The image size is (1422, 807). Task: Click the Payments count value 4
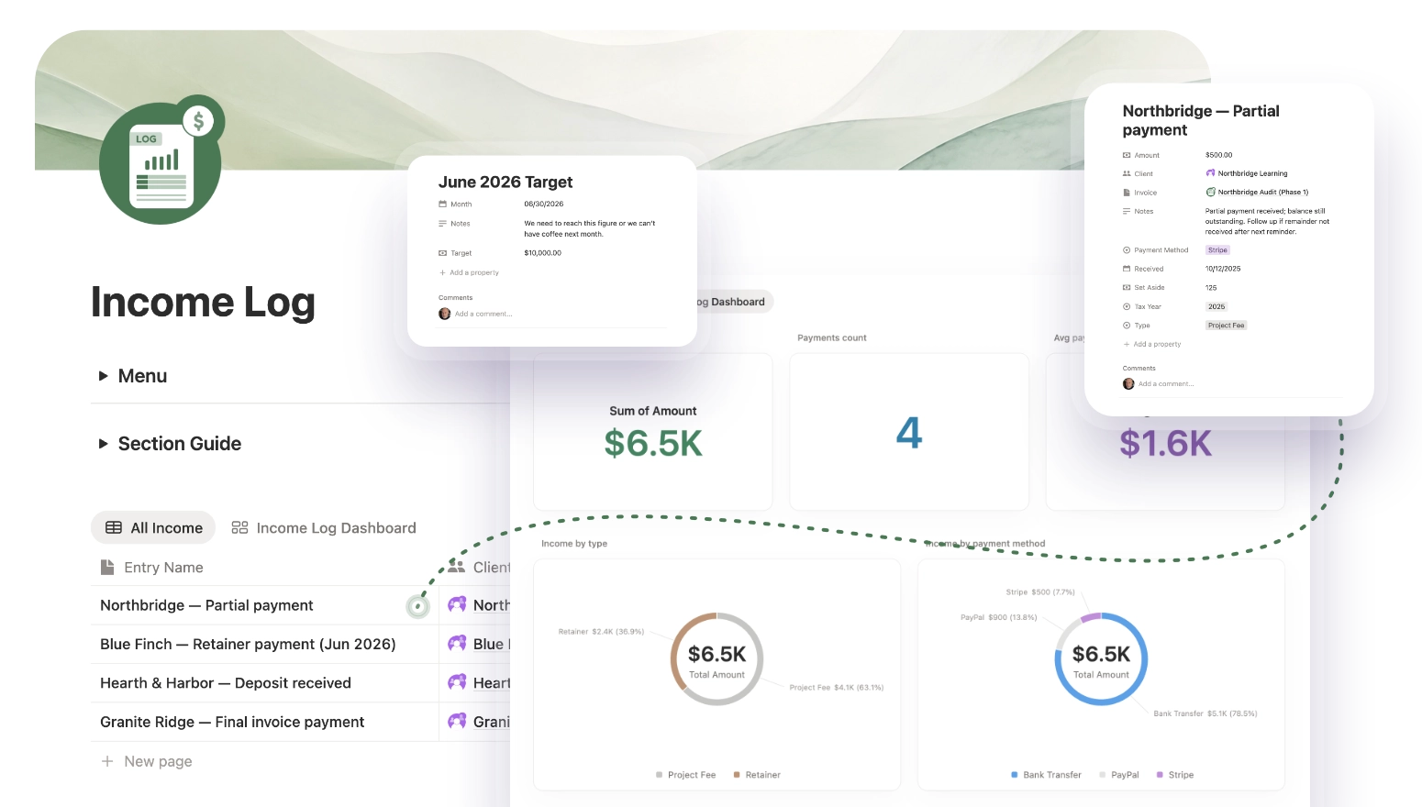pyautogui.click(x=909, y=433)
